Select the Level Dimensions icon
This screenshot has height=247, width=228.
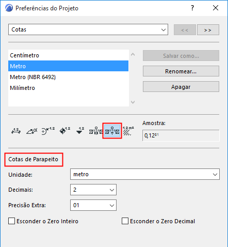pos(64,131)
